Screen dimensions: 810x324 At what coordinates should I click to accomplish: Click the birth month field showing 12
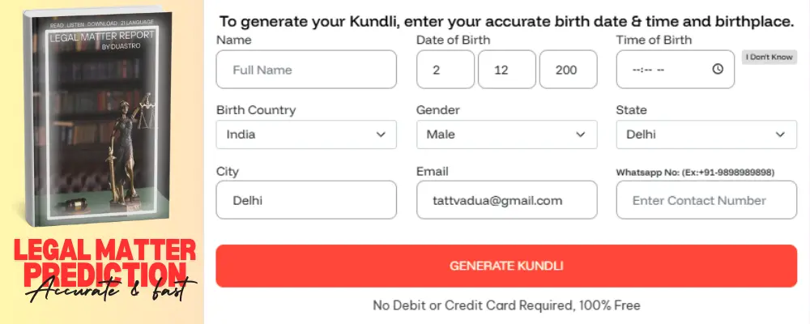[x=506, y=70]
